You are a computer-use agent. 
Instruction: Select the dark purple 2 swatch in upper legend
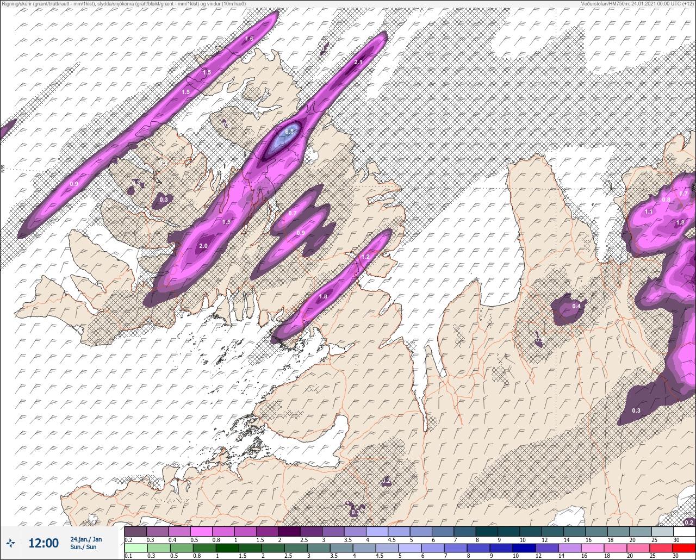[x=289, y=531]
